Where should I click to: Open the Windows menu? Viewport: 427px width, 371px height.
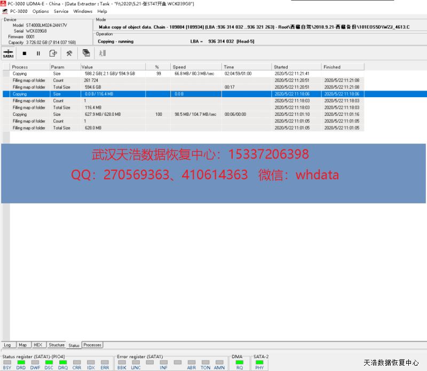click(x=83, y=11)
